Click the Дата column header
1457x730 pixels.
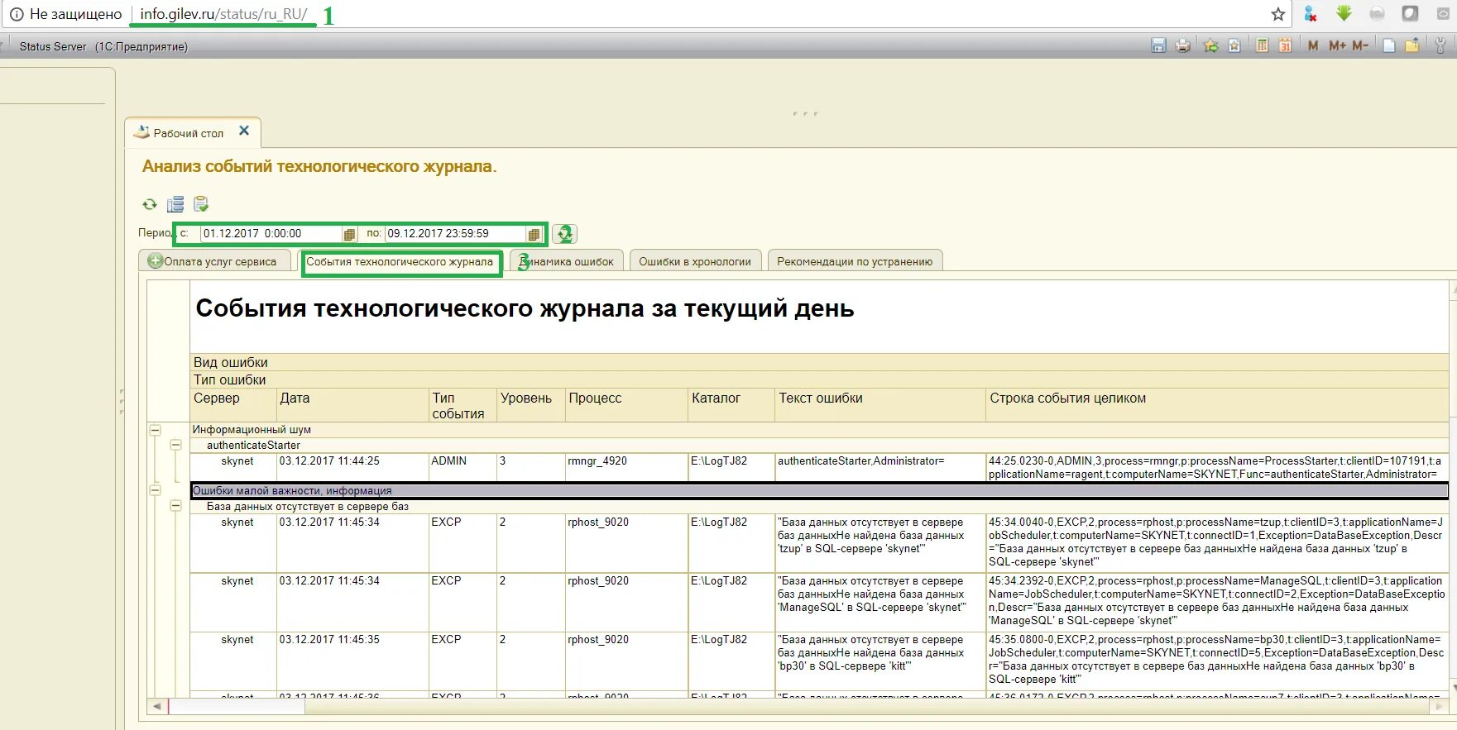click(x=352, y=405)
